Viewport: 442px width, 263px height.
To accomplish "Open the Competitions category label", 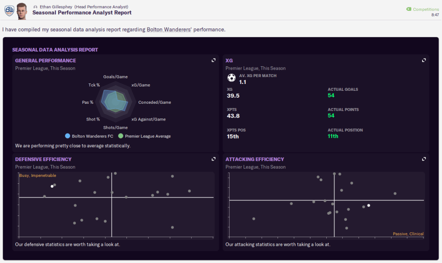I will coord(426,9).
